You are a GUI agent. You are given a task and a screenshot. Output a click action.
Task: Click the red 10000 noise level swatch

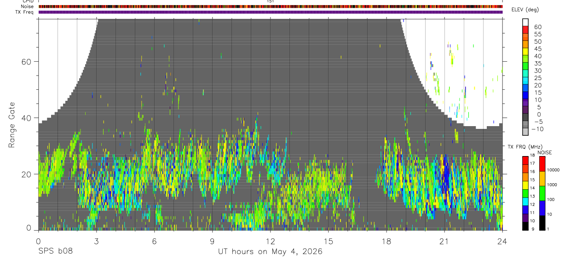(542, 163)
